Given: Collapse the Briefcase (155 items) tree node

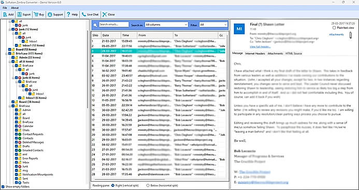Looking at the screenshot, I should pyautogui.click(x=6, y=54).
